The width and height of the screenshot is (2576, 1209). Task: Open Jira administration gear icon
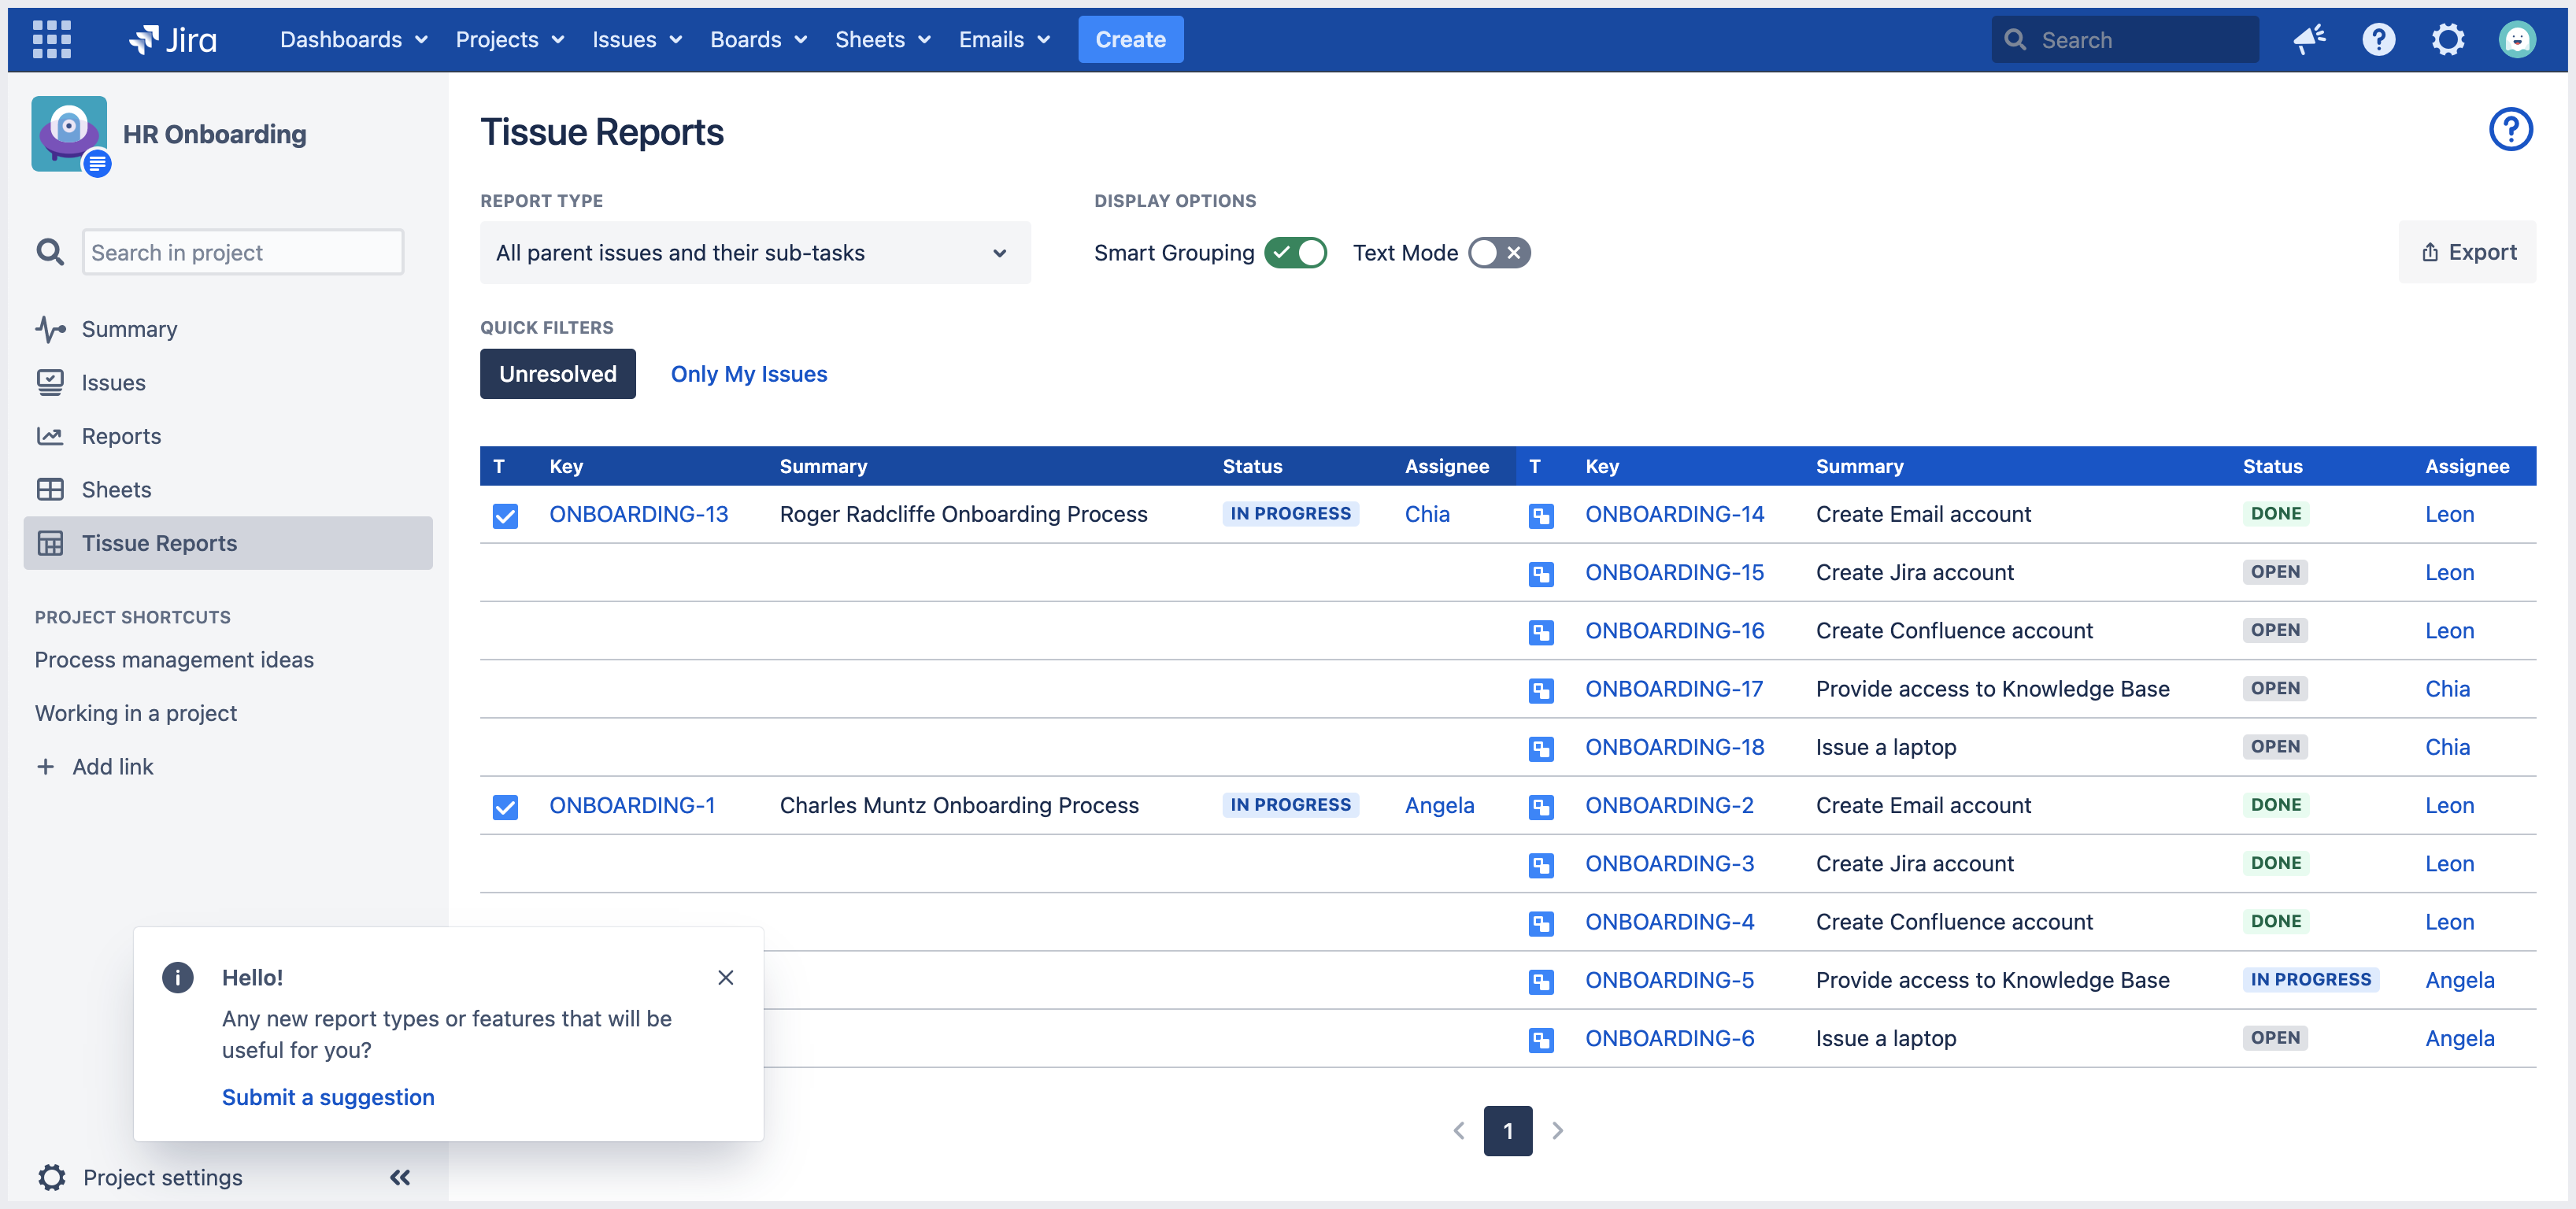(2447, 39)
